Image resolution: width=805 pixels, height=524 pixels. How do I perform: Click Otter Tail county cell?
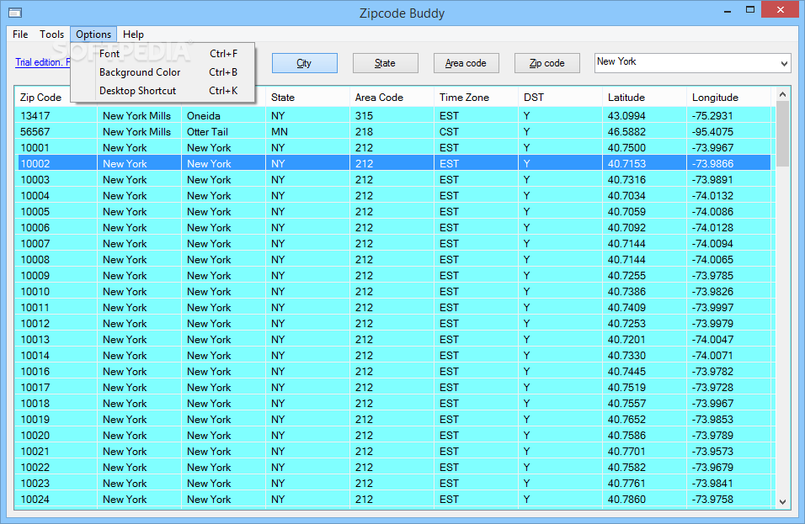click(223, 132)
